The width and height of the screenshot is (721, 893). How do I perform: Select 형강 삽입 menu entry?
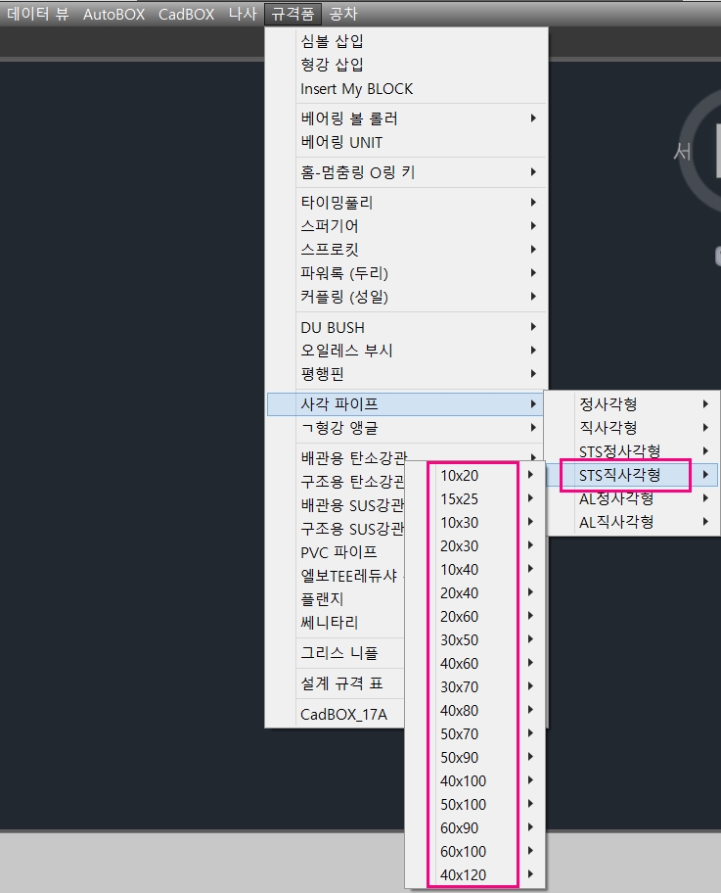click(406, 65)
